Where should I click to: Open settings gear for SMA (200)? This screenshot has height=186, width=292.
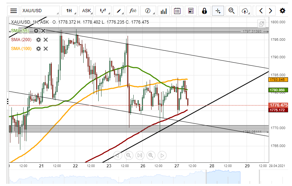38,40
